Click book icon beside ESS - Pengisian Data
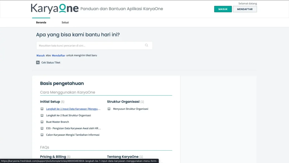Image resolution: width=289 pixels, height=163 pixels. 42,128
